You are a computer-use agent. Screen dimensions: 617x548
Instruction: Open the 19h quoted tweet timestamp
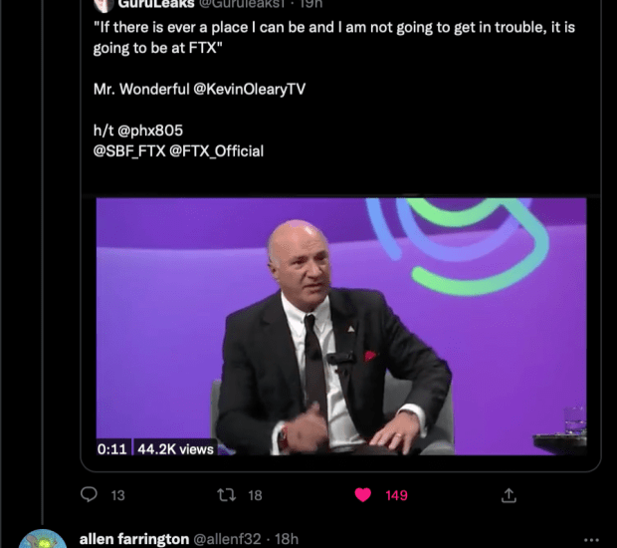pos(311,4)
